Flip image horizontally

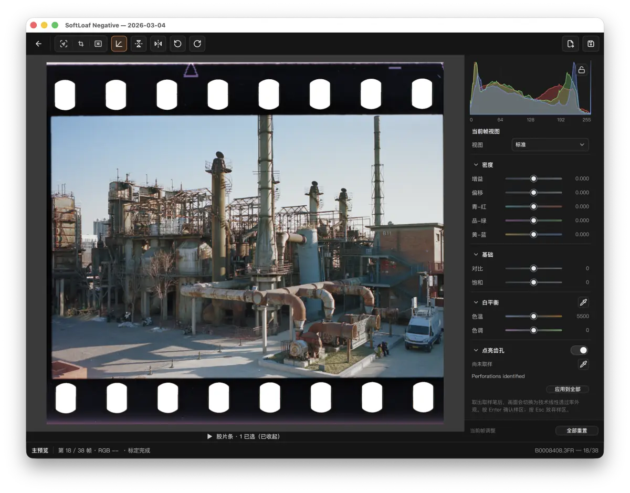pyautogui.click(x=158, y=44)
